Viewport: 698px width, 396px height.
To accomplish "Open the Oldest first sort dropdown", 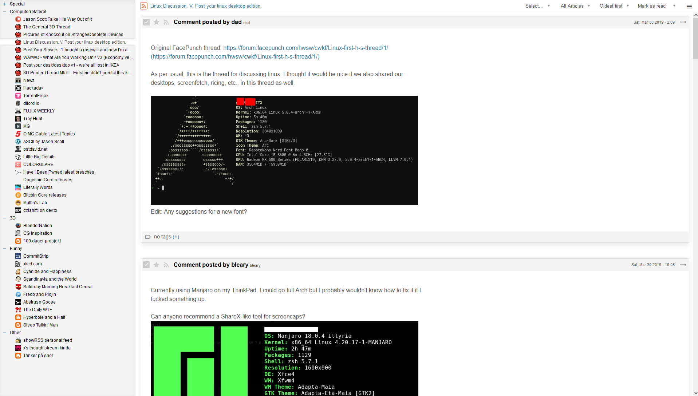I will click(614, 6).
